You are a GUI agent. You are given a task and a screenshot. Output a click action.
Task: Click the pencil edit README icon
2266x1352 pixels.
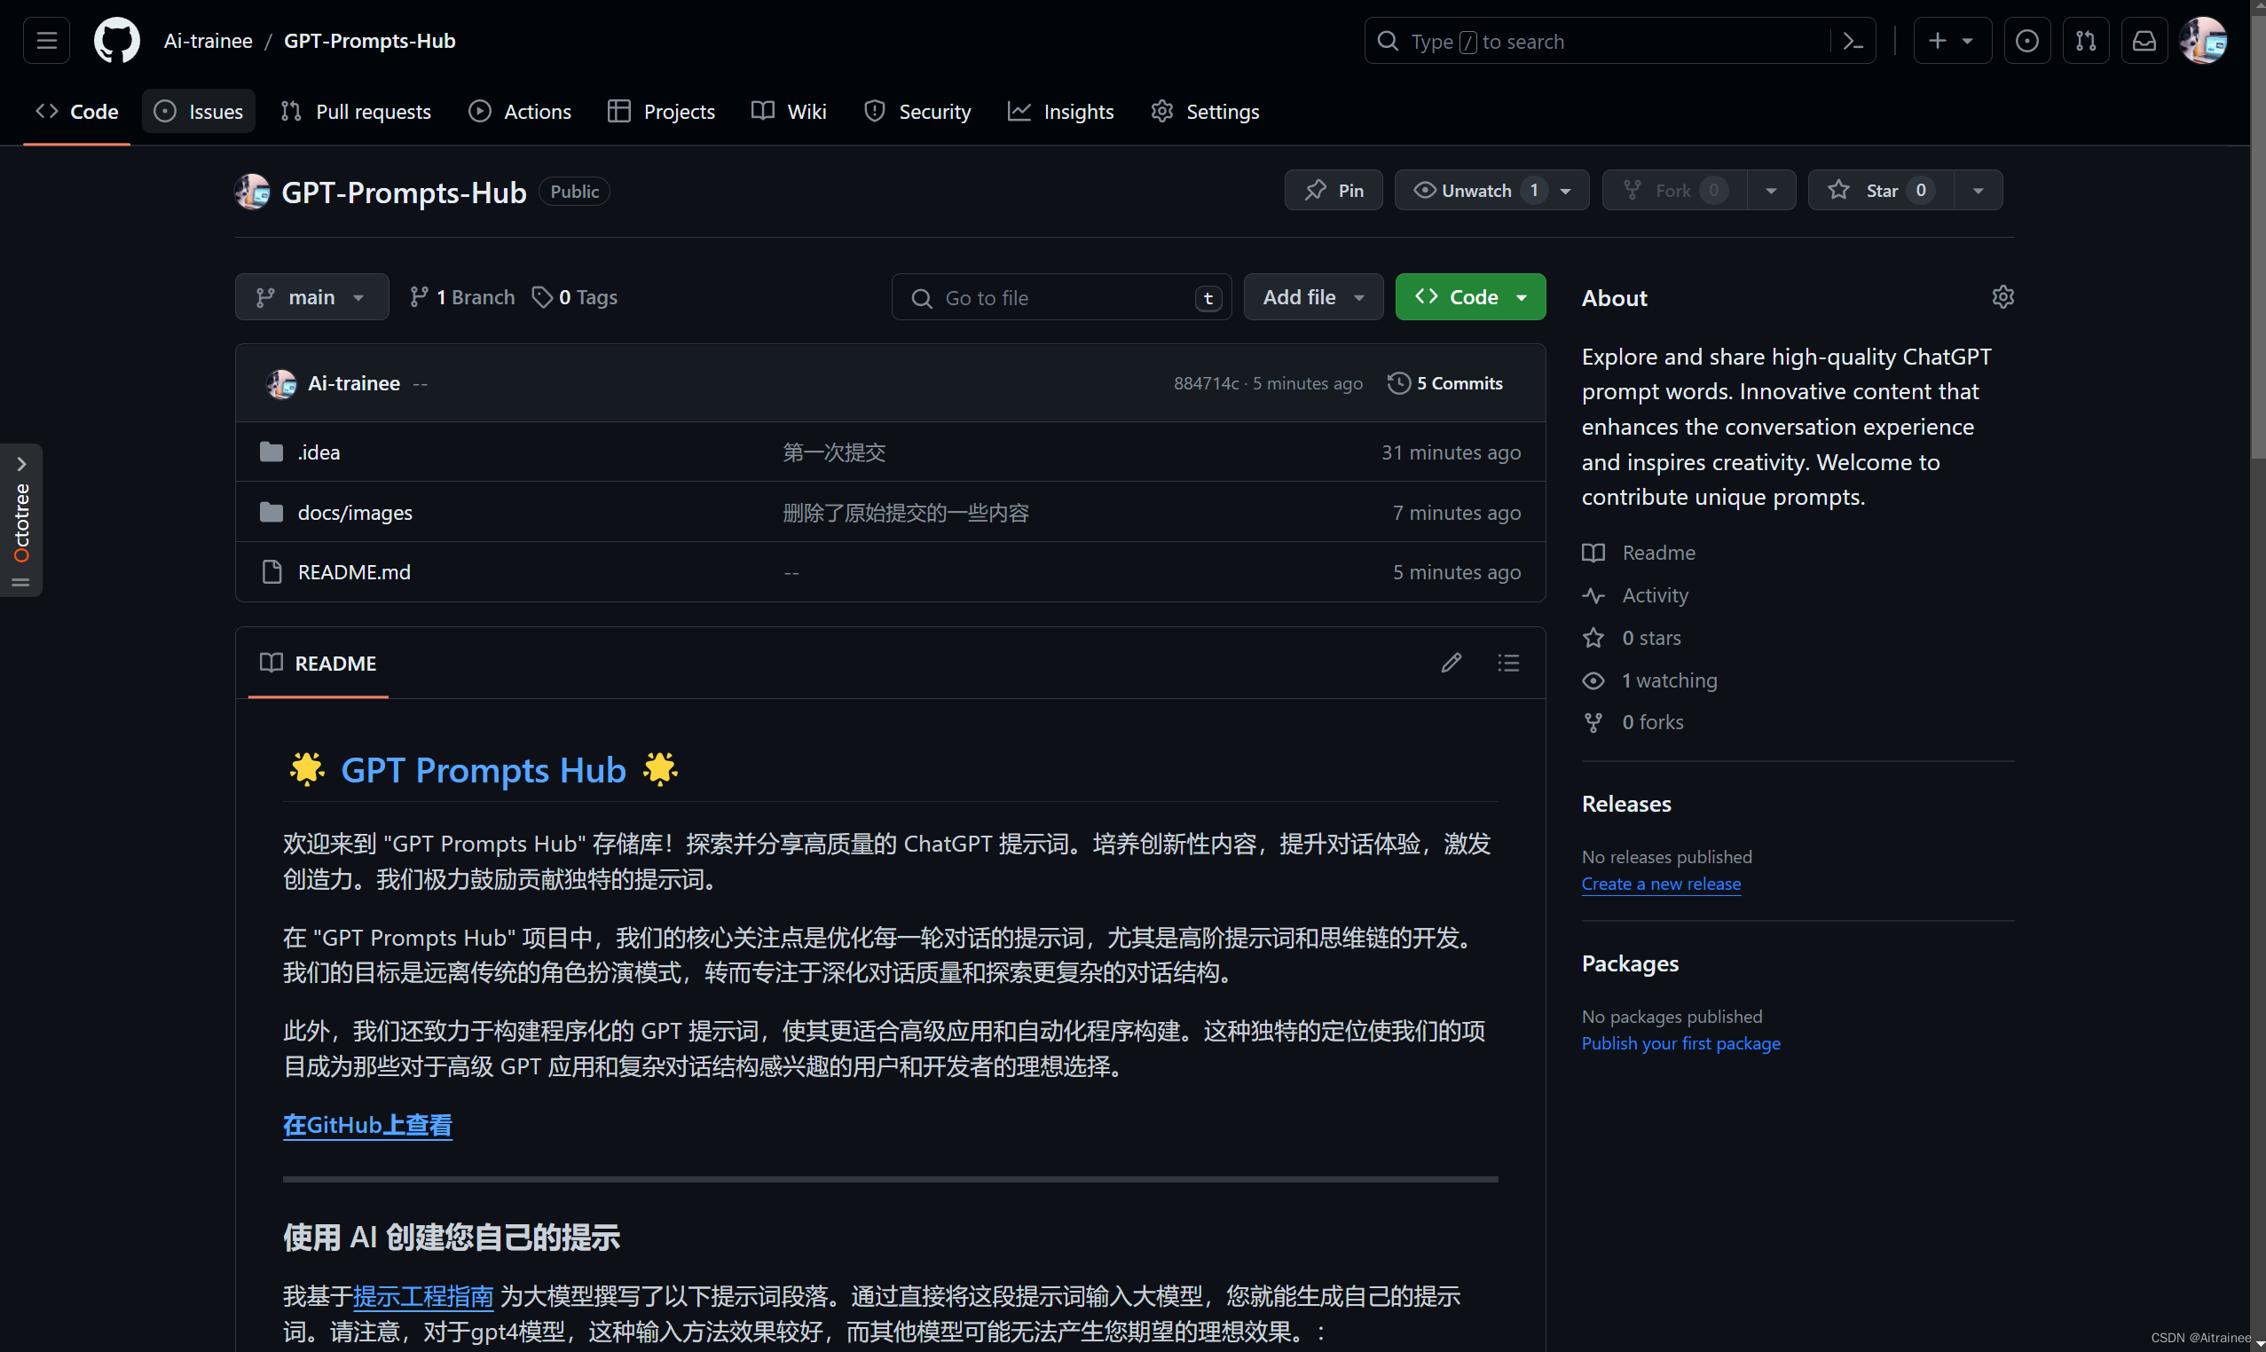(1452, 664)
